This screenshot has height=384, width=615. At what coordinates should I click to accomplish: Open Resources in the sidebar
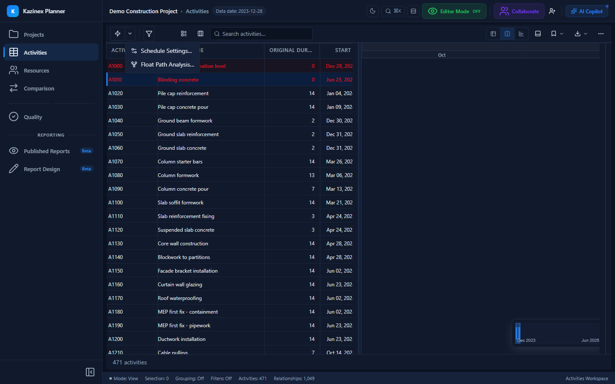pos(51,70)
